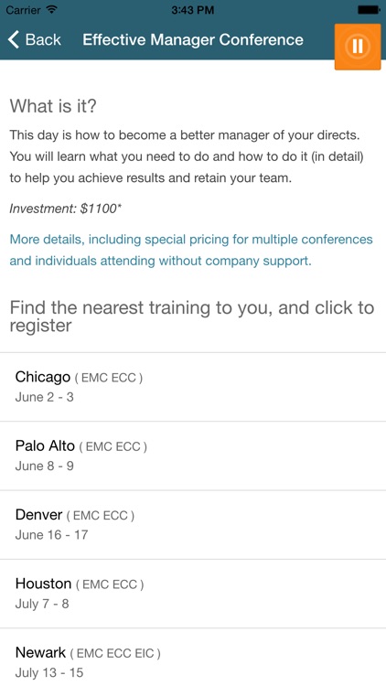Viewport: 386px width, 686px height.
Task: Tap the Effective Manager Conference title
Action: [x=193, y=40]
